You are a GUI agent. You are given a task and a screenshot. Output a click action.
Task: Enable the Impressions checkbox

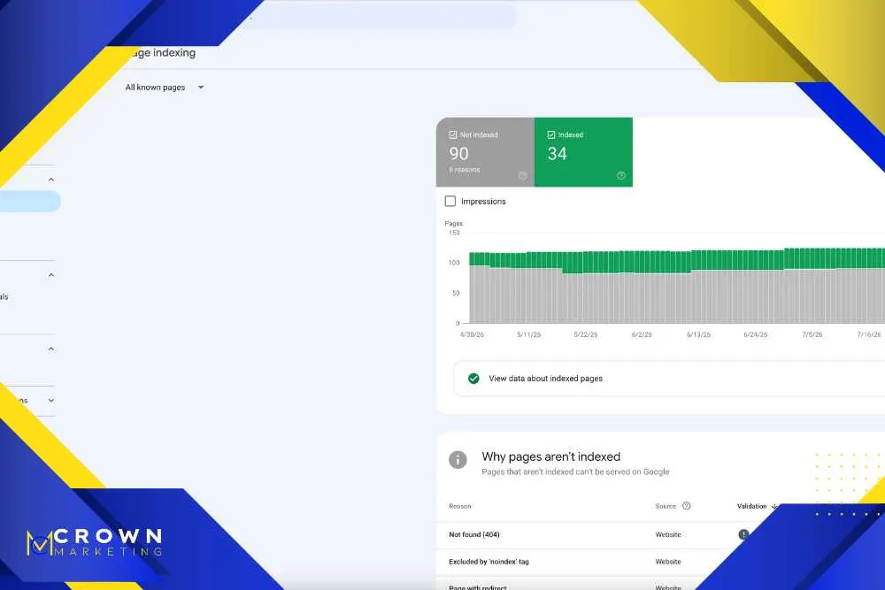pyautogui.click(x=450, y=202)
